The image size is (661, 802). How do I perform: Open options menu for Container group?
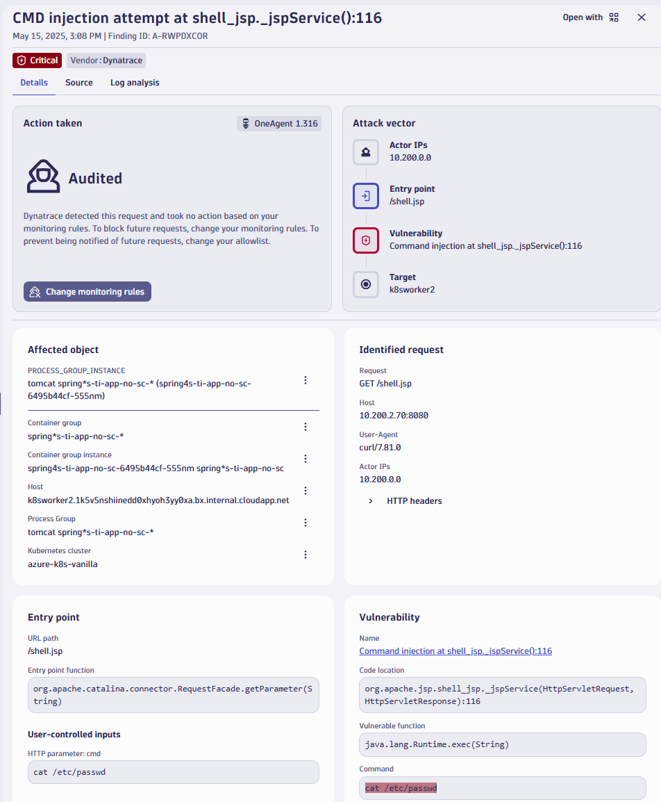306,427
